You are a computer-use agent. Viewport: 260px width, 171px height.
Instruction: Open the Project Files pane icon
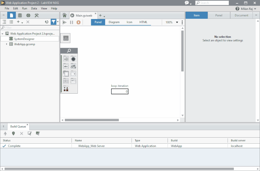(11, 15)
